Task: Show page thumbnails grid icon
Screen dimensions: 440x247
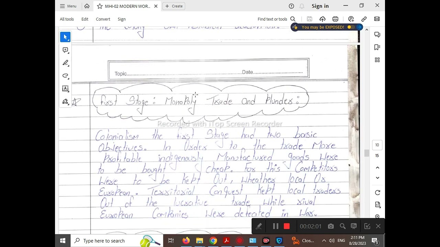Action: tap(377, 60)
